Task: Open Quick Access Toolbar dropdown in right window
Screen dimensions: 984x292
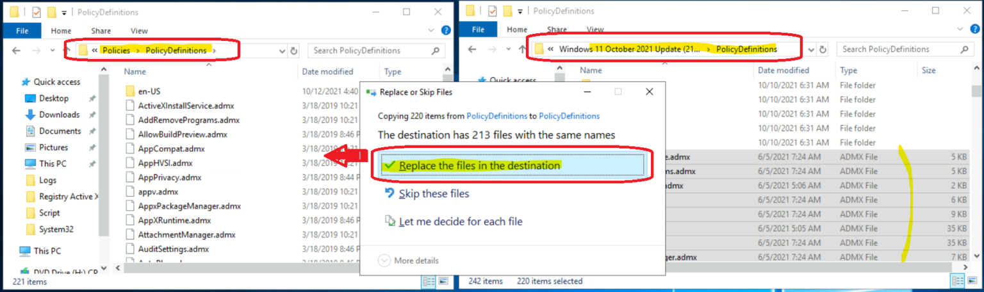Action: coord(520,12)
